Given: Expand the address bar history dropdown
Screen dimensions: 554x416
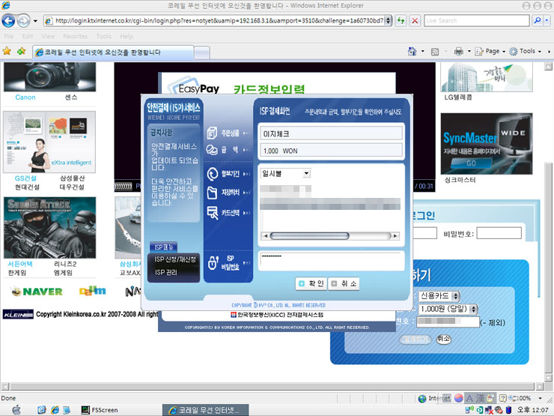Looking at the screenshot, I should (x=388, y=20).
